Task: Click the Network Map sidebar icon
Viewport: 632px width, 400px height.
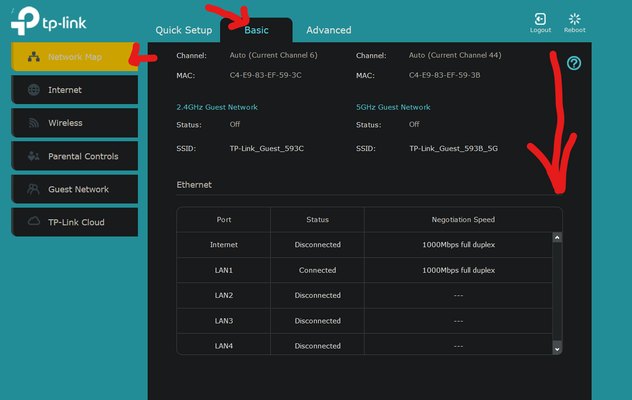Action: click(33, 57)
